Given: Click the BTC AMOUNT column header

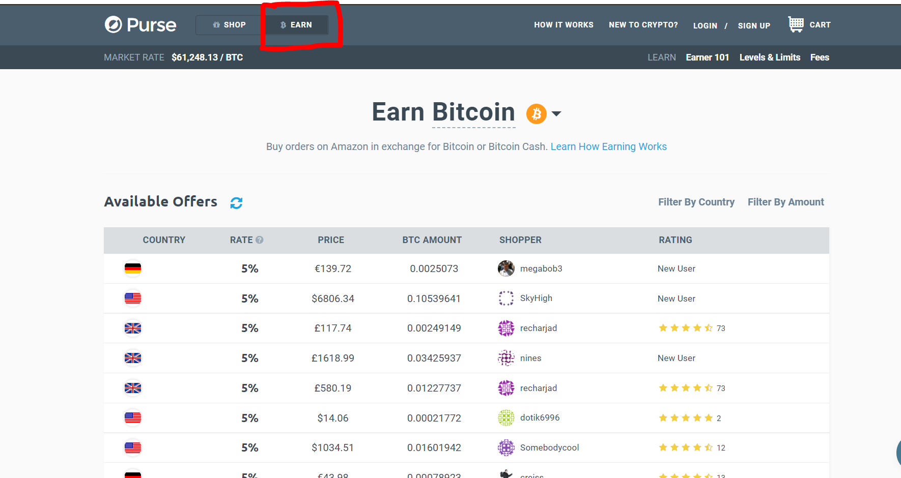Looking at the screenshot, I should click(x=432, y=240).
